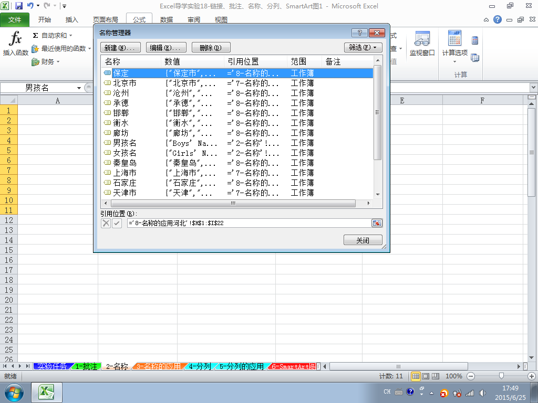538x403 pixels.
Task: Sort by the 引用位置 column header
Action: pos(256,62)
